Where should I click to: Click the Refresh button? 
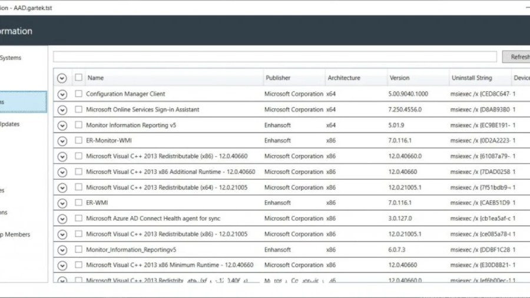[x=516, y=57]
